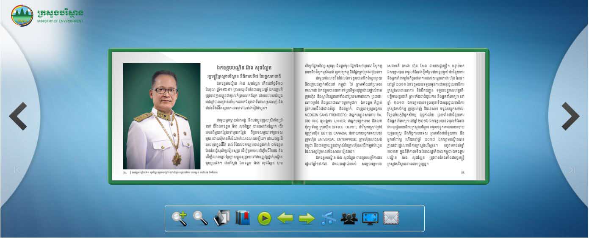This screenshot has width=589, height=238.
Task: Toggle the background music note icon
Action: click(x=328, y=218)
